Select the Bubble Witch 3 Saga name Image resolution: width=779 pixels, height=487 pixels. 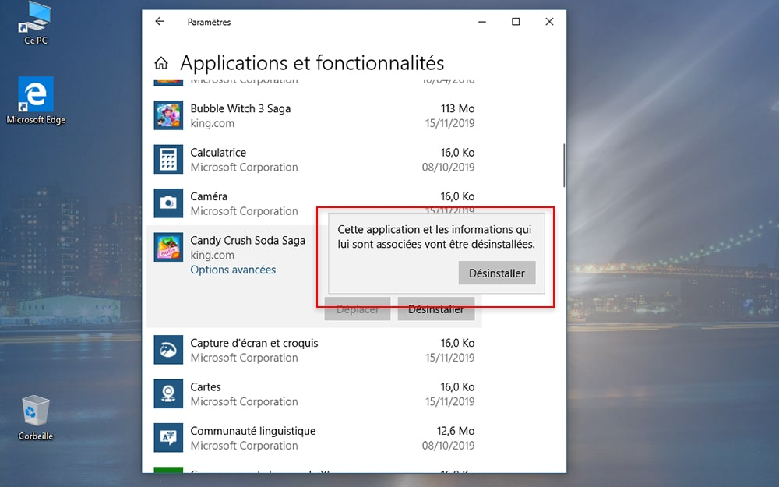[x=241, y=108]
